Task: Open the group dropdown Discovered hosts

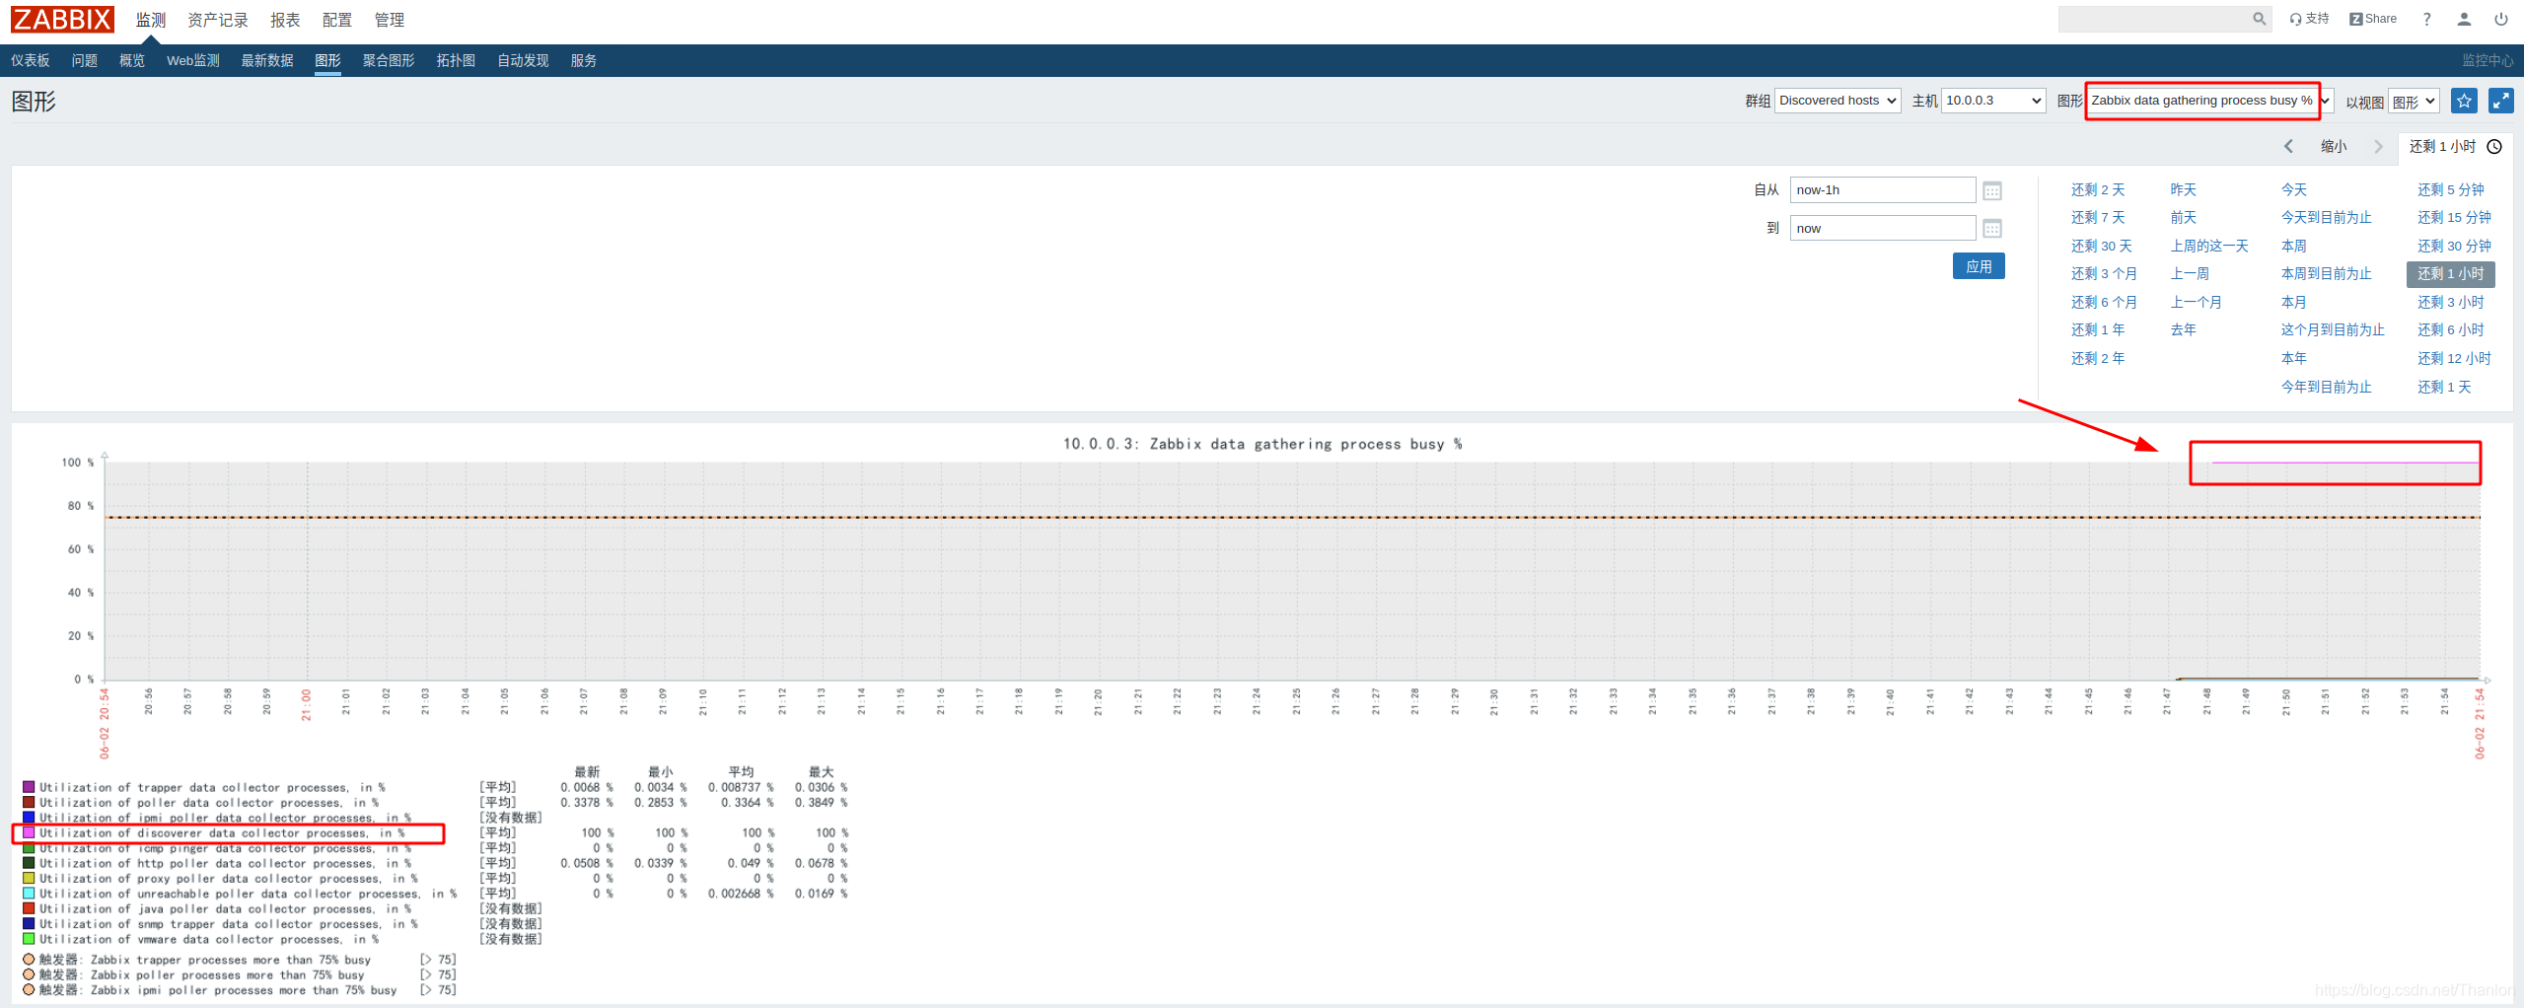Action: point(1838,101)
